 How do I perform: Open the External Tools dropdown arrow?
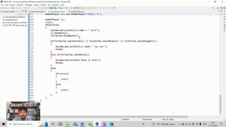[x=63, y=8]
